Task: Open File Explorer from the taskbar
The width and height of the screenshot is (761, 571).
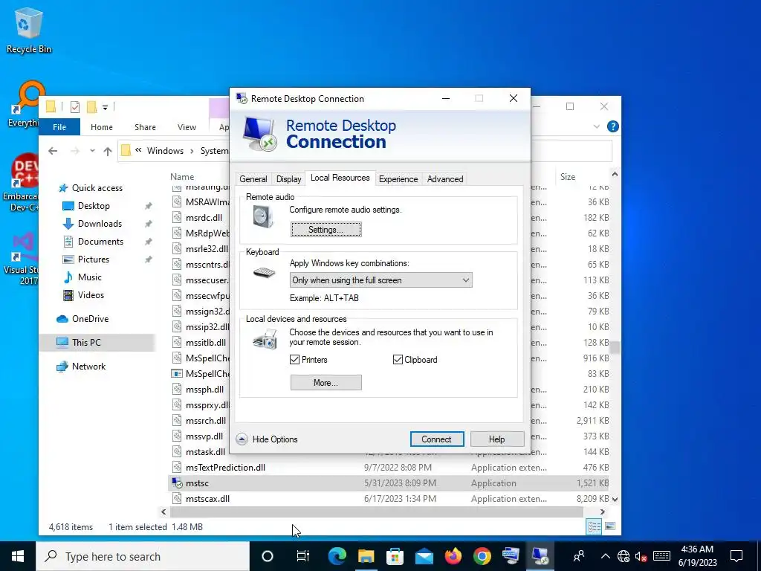Action: pyautogui.click(x=366, y=556)
